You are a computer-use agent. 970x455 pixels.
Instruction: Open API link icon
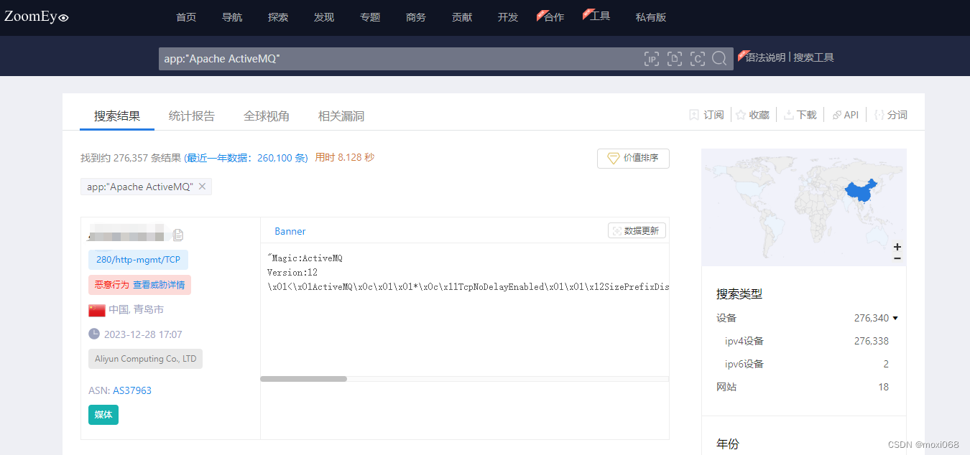click(836, 115)
